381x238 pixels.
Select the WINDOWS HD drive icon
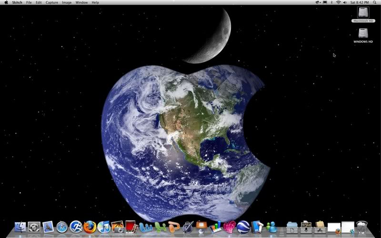(x=363, y=33)
